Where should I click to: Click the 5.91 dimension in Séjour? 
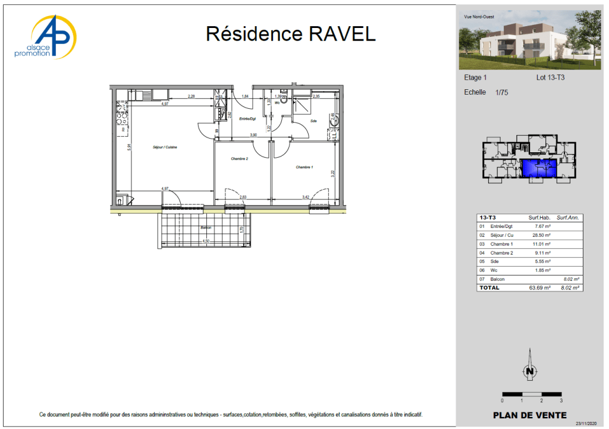(129, 148)
